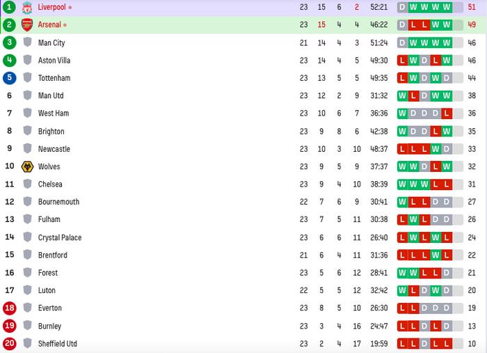
Task: Open the Liverpool team link
Action: coord(52,7)
